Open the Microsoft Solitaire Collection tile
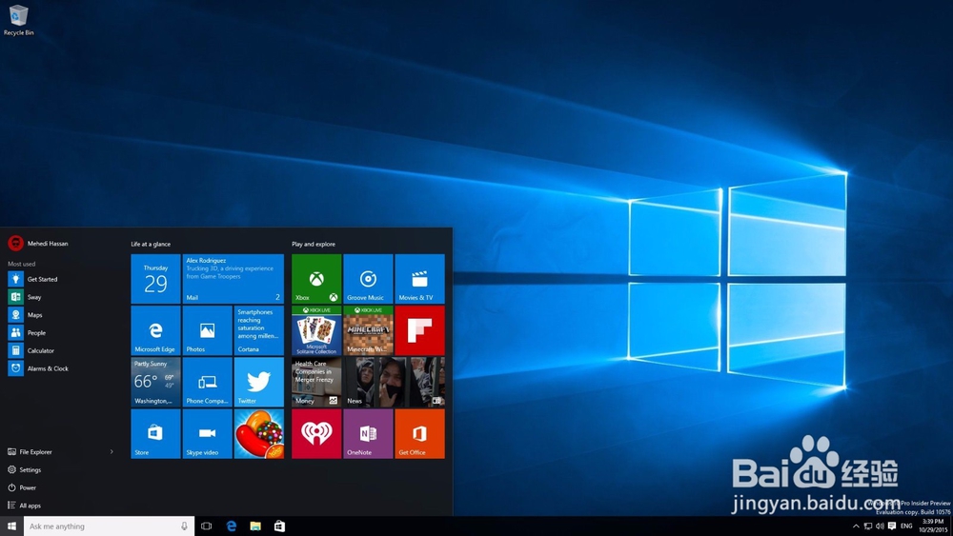The image size is (953, 536). click(316, 330)
